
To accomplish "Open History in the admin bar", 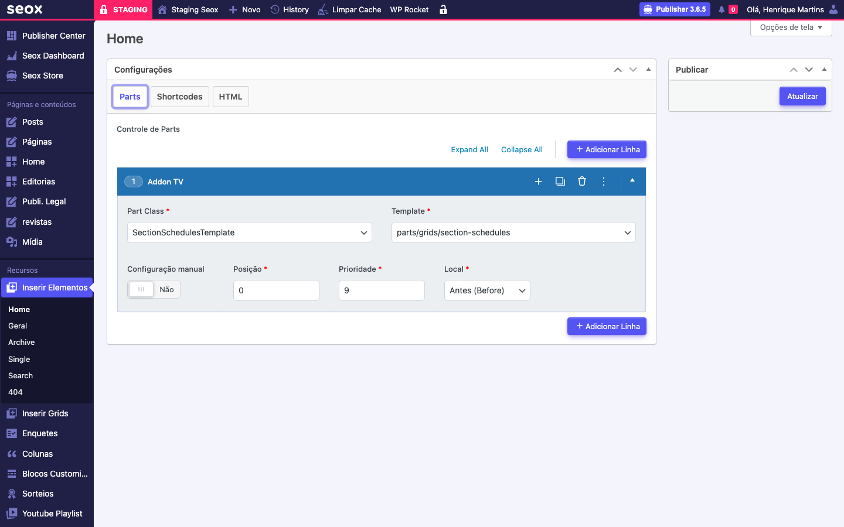I will click(290, 9).
